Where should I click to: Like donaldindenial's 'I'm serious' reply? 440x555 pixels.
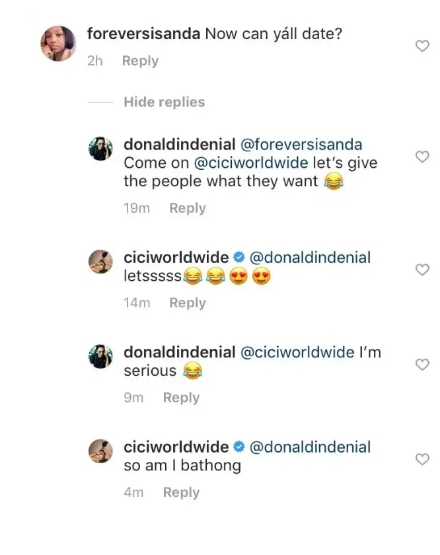(x=422, y=364)
